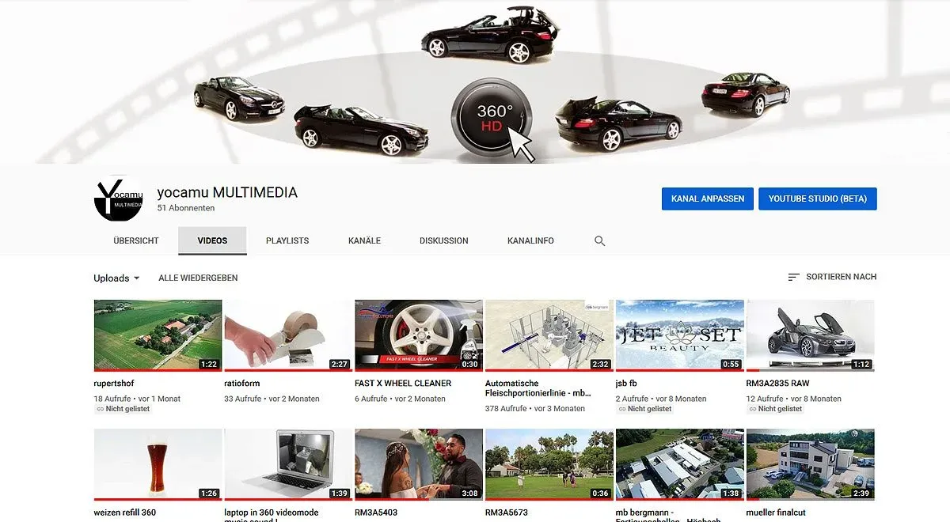Click the 0:55 duration badge on jsb fb
The height and width of the screenshot is (522, 950).
pyautogui.click(x=731, y=365)
